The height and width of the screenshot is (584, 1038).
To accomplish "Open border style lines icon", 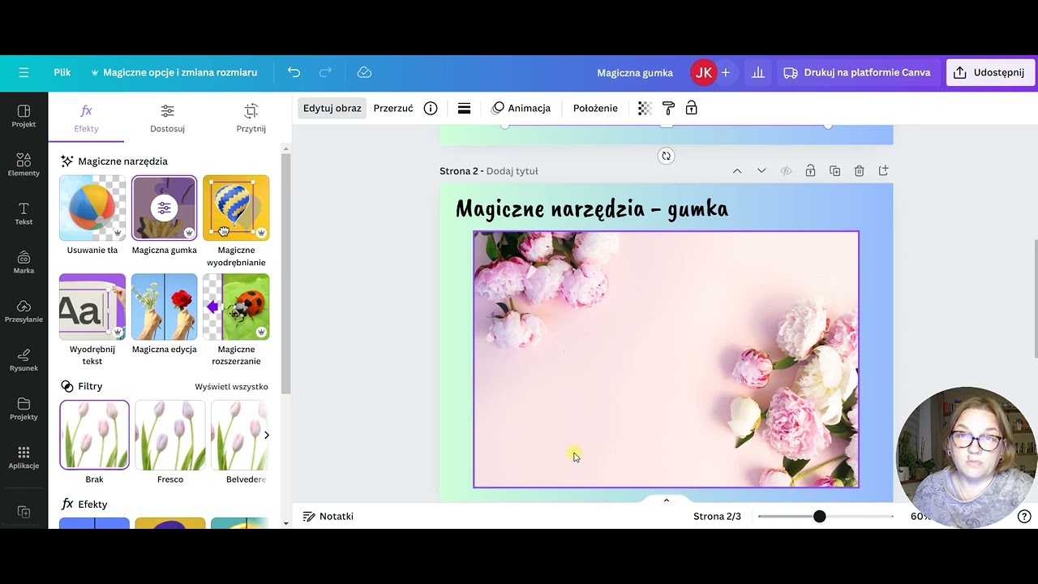I will click(x=464, y=108).
